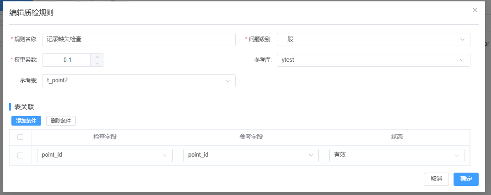
Task: Open the 参考字段 point_id dropdown
Action: pyautogui.click(x=251, y=155)
